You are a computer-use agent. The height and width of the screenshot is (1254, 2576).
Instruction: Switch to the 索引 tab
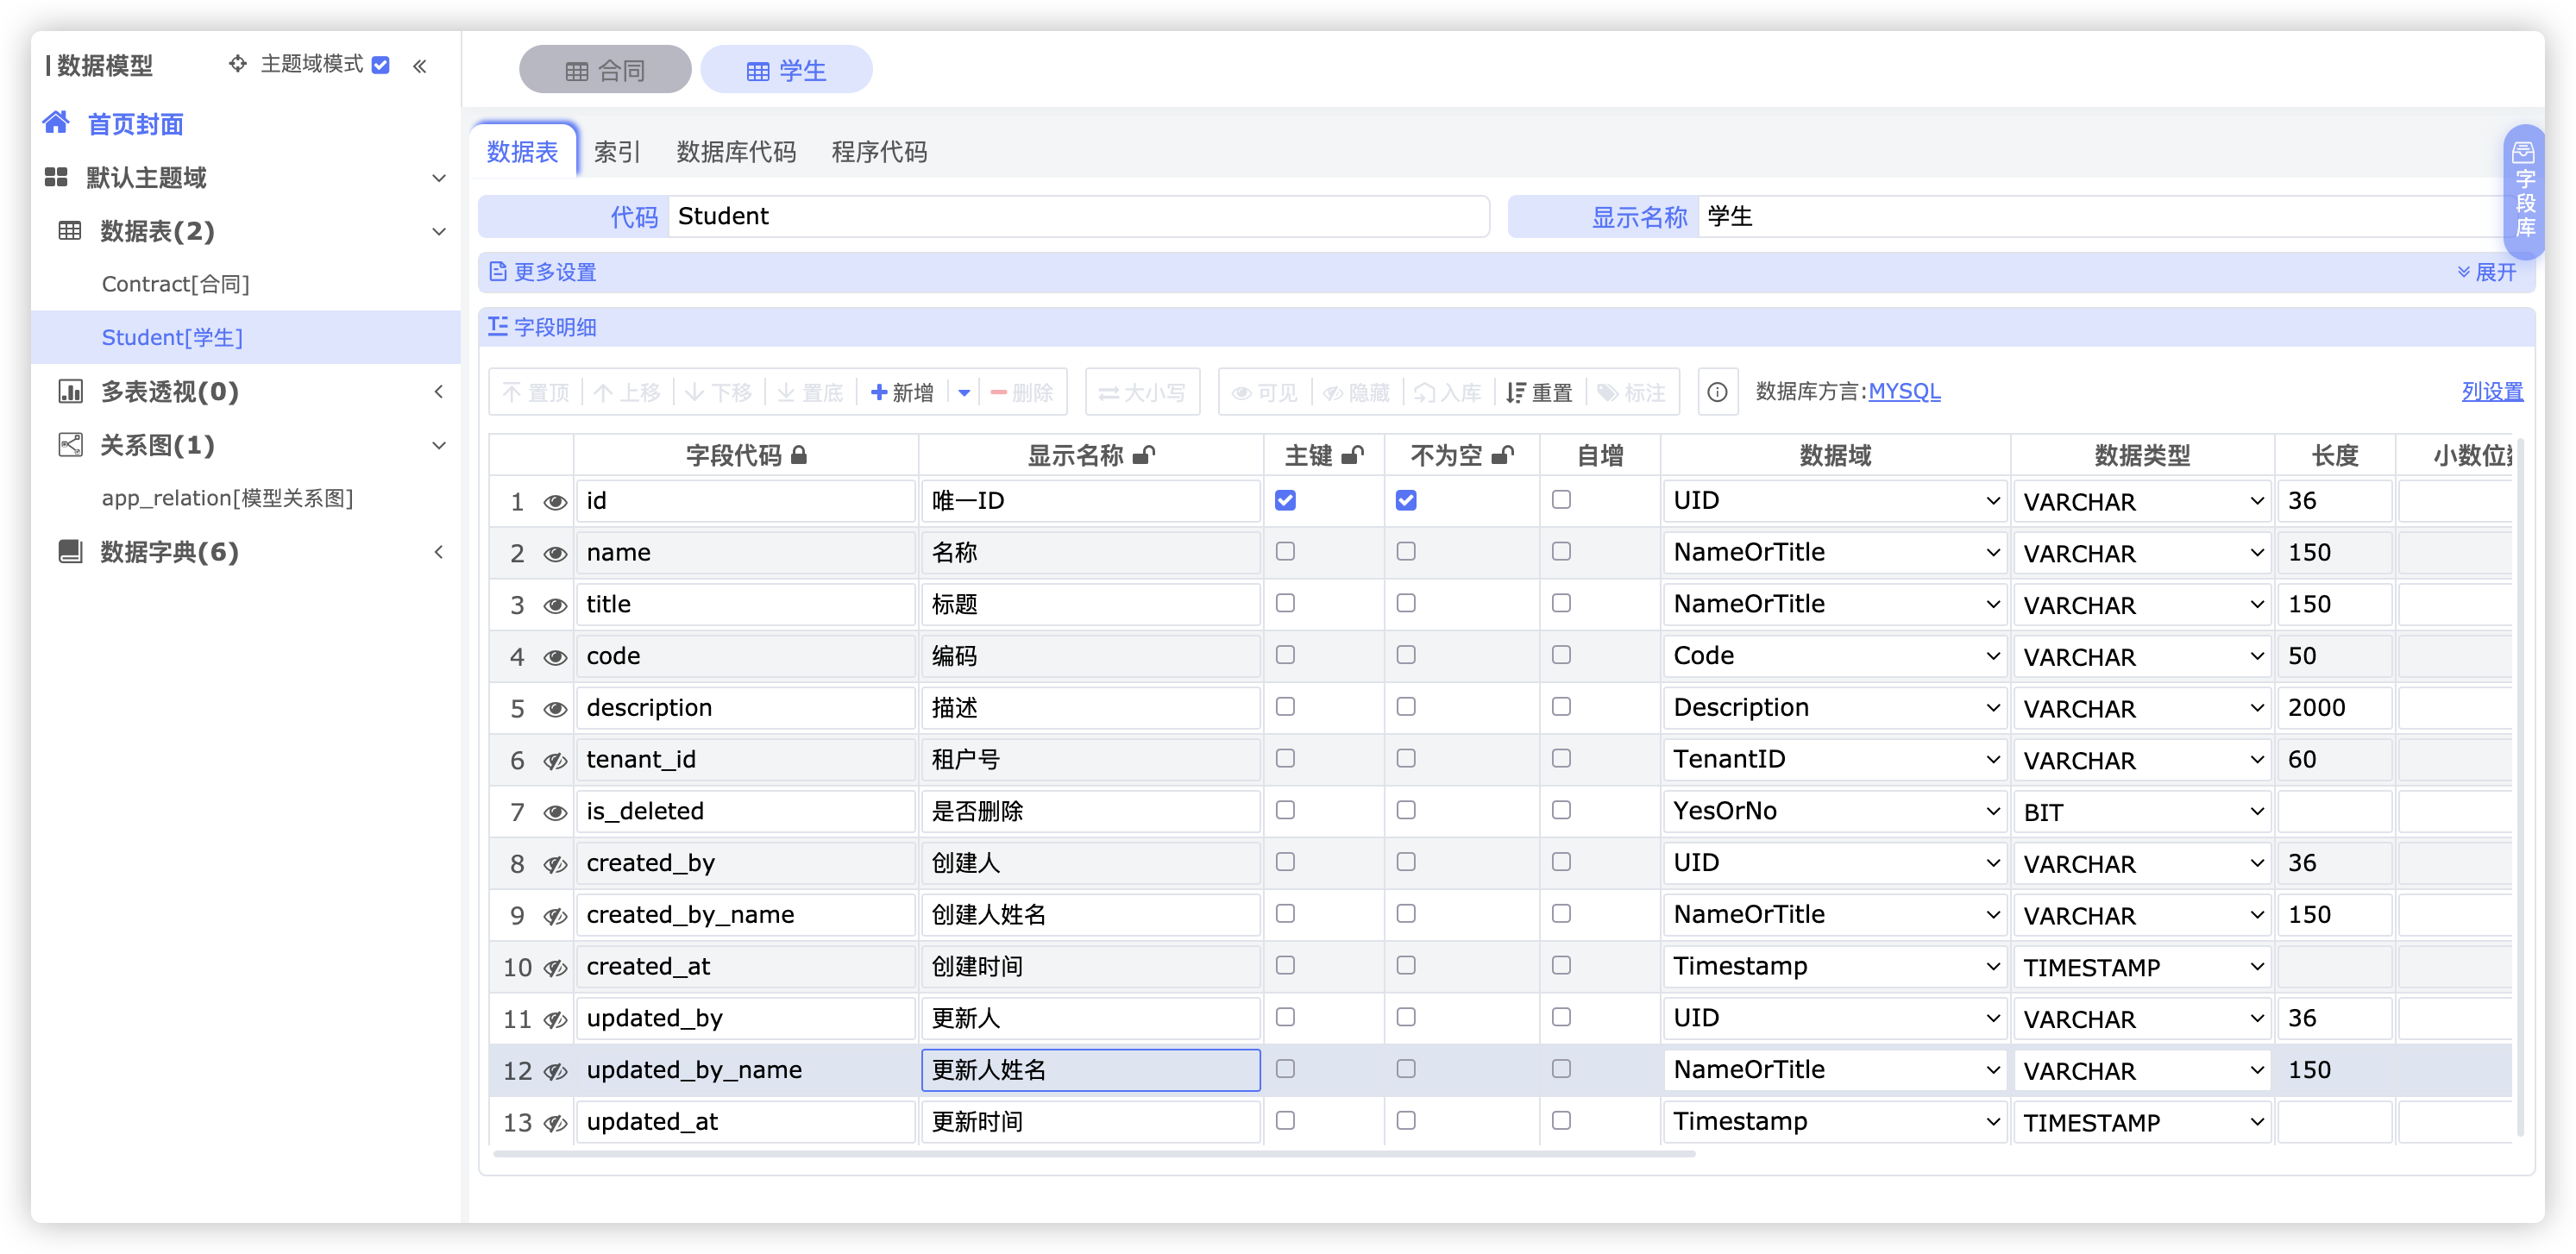617,151
